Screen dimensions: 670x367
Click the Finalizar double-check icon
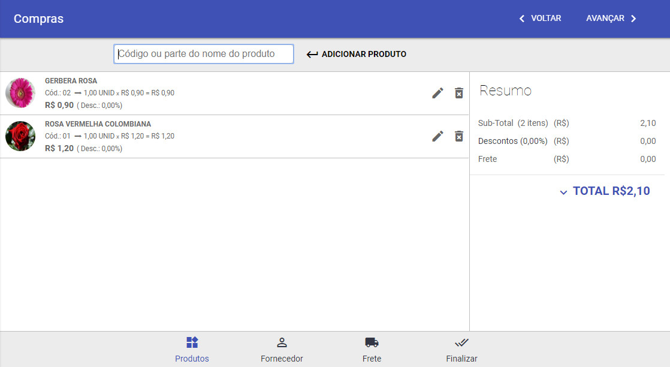coord(461,342)
